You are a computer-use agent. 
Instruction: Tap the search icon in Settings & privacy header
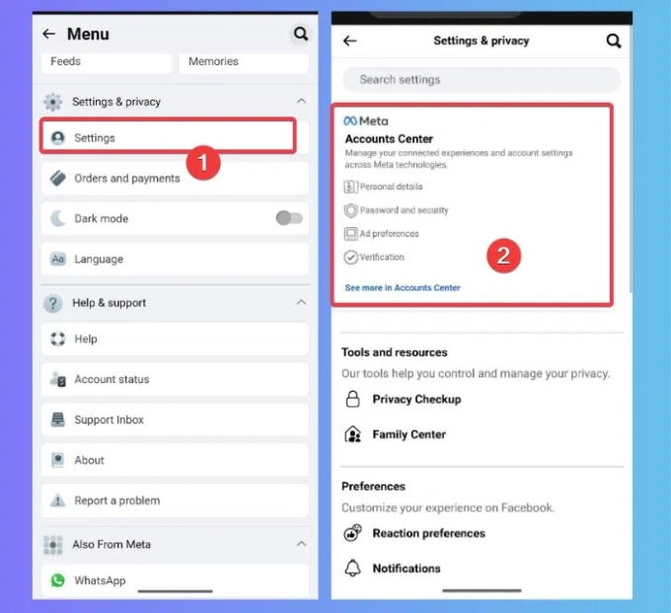pyautogui.click(x=613, y=40)
